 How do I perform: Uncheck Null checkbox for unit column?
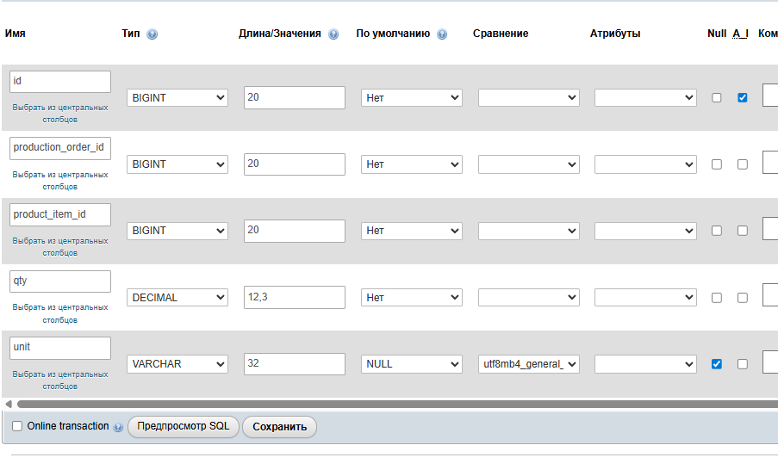point(716,364)
